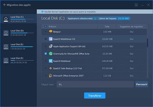Toggle the select-all checkbox beside Prénom
The height and width of the screenshot is (107, 153).
pyautogui.click(x=46, y=26)
